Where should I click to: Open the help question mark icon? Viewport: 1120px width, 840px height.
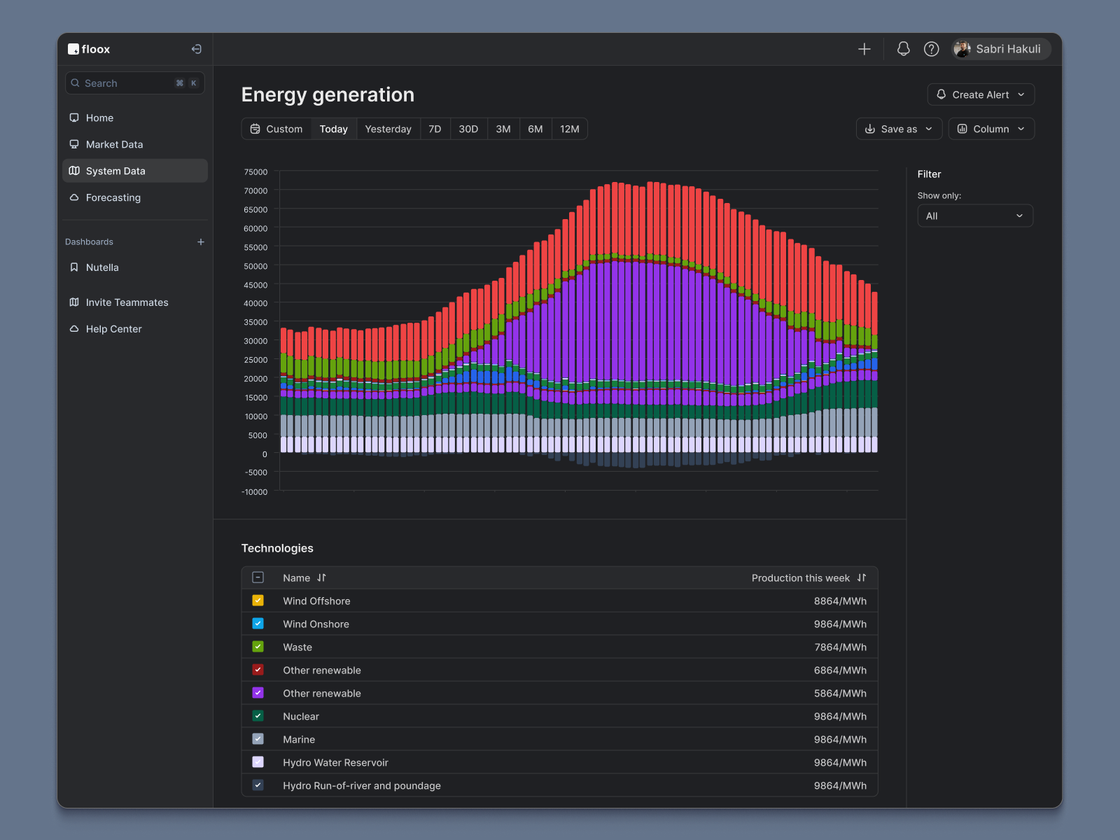click(x=932, y=49)
